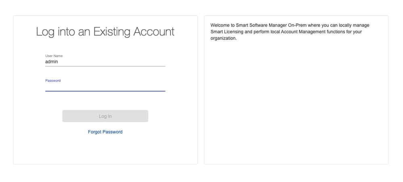Click the "Log into an Existing Account" heading
403x182 pixels.
click(105, 32)
